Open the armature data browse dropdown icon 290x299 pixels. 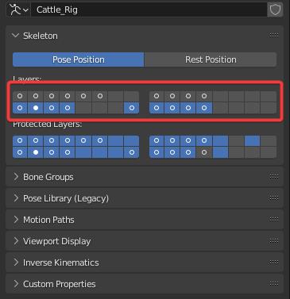[18, 10]
